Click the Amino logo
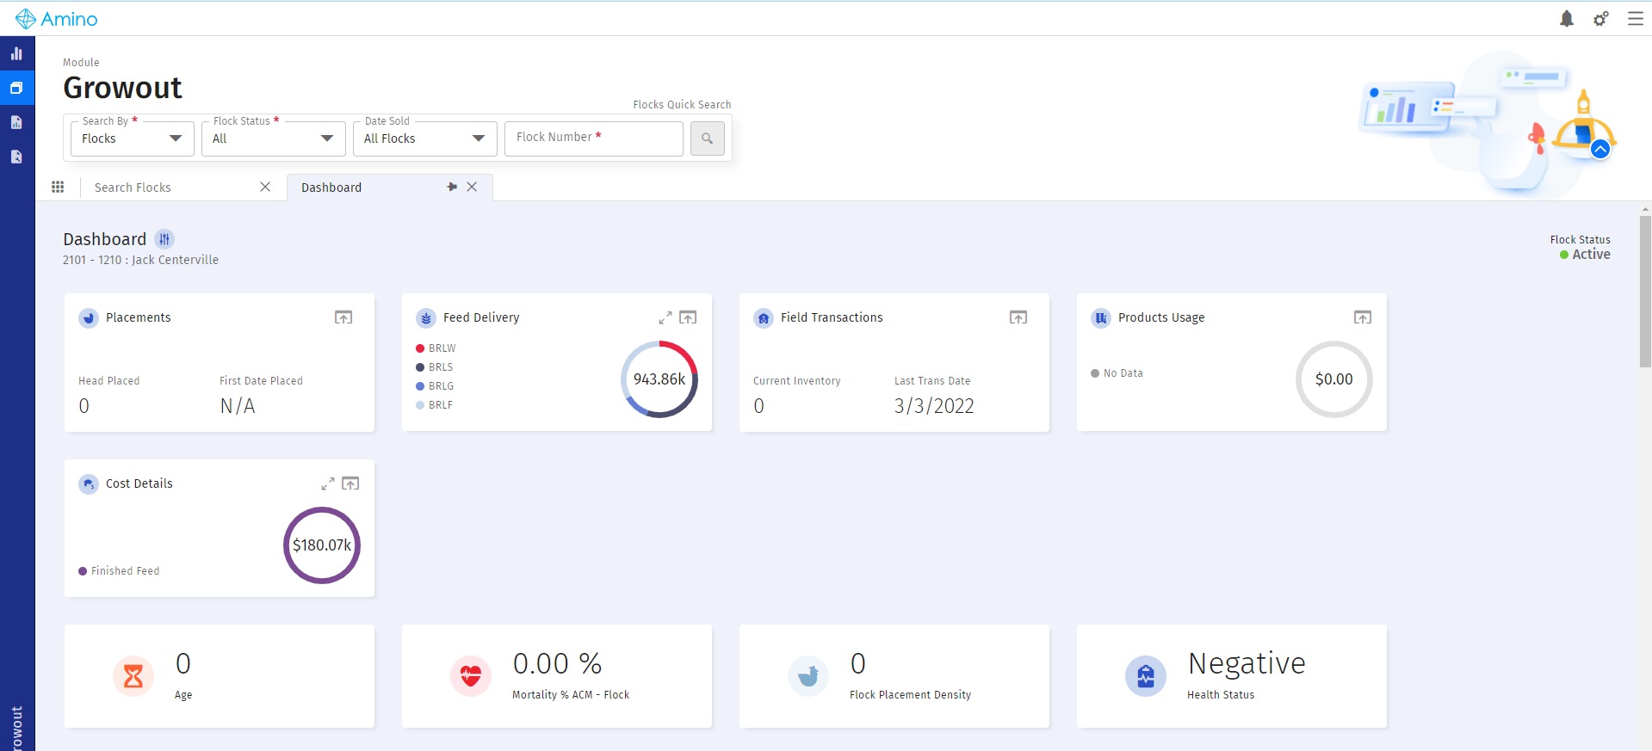Screen dimensions: 1652x751 point(57,19)
